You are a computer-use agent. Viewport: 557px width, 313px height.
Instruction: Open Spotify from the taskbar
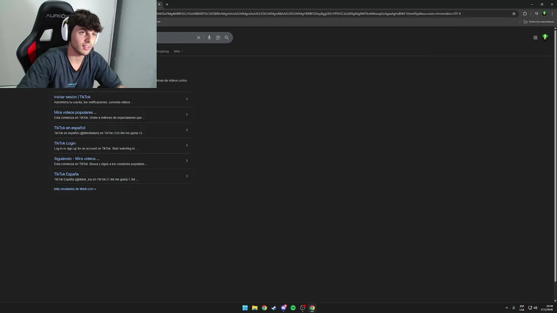click(293, 308)
